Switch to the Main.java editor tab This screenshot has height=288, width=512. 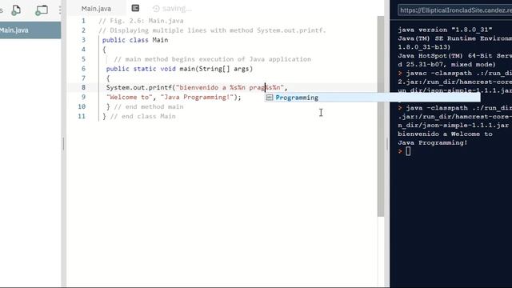coord(96,9)
